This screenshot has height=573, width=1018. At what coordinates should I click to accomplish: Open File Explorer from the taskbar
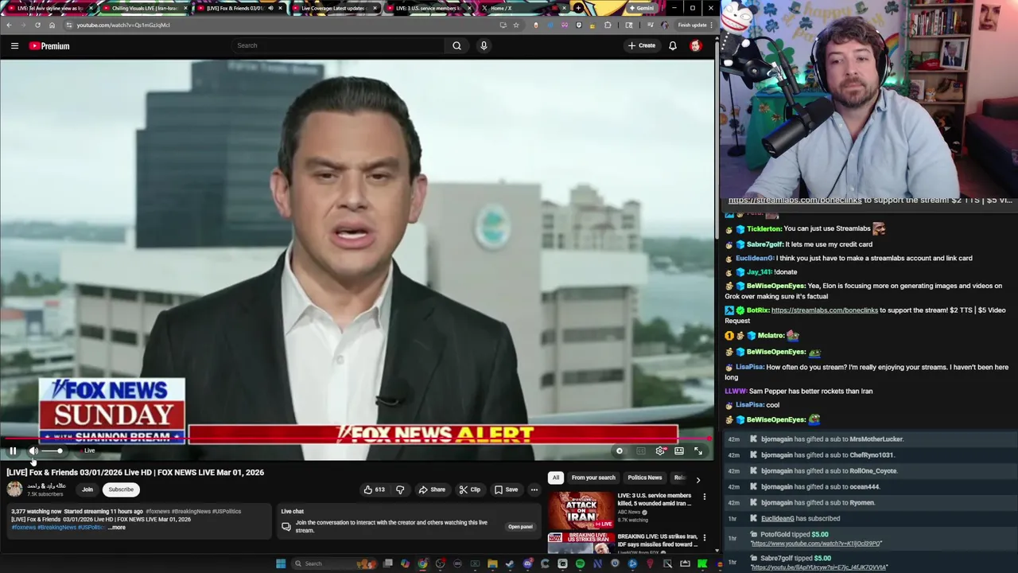pos(492,563)
